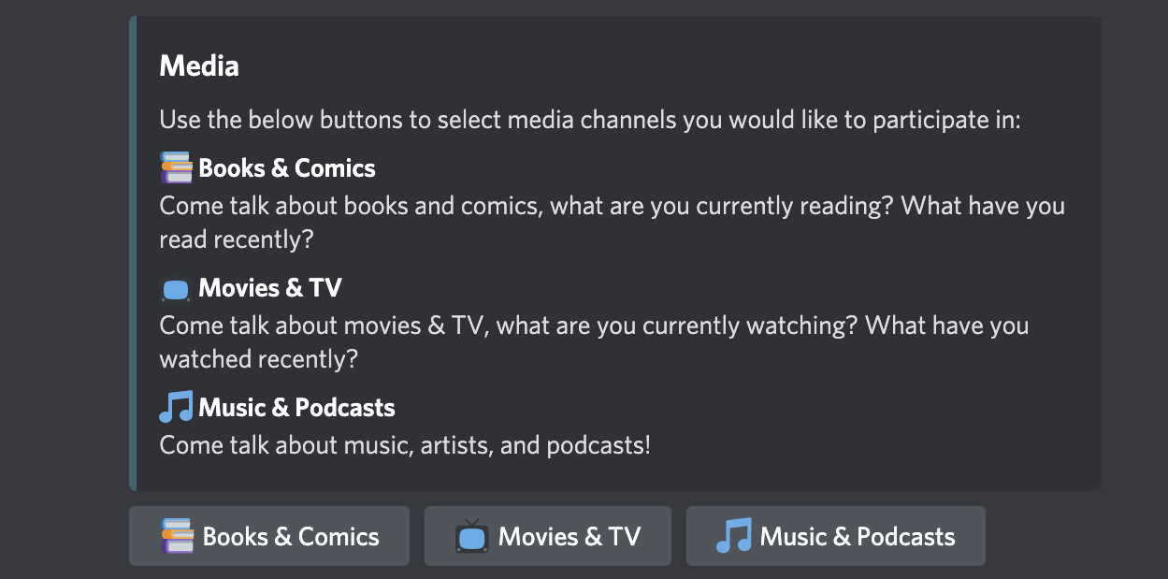Join Movies & TV via its button
Image resolution: width=1168 pixels, height=579 pixels.
(x=548, y=536)
